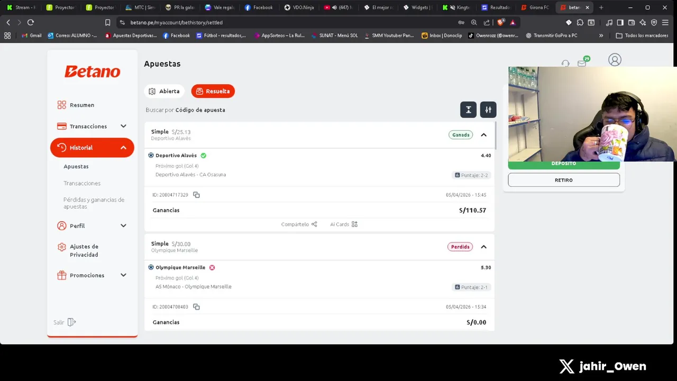Select the Resuelta bets tab
This screenshot has height=381, width=677.
(x=213, y=91)
